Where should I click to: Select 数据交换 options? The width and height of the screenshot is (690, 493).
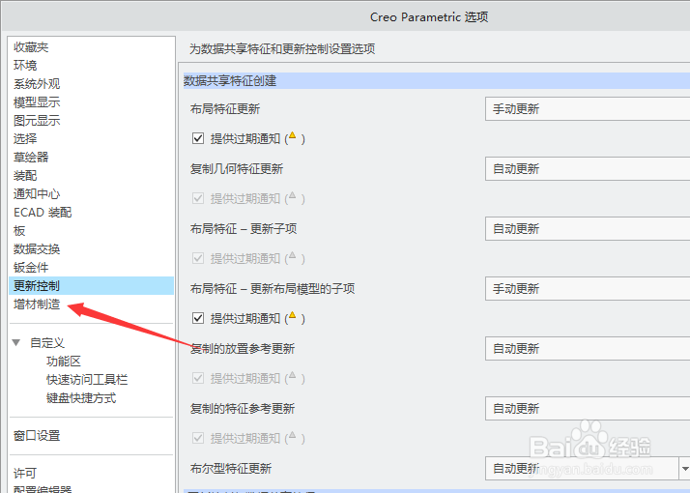pyautogui.click(x=37, y=249)
